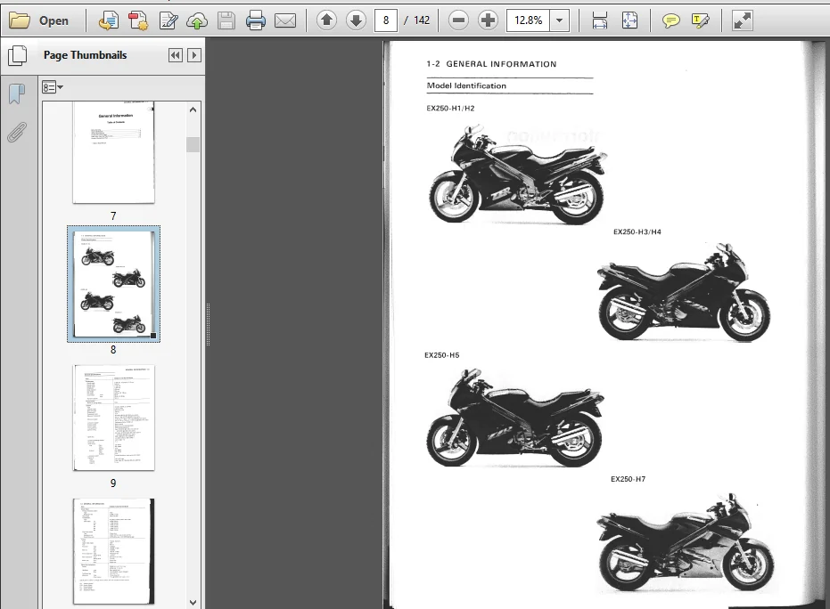Click the Open folder button

(40, 20)
